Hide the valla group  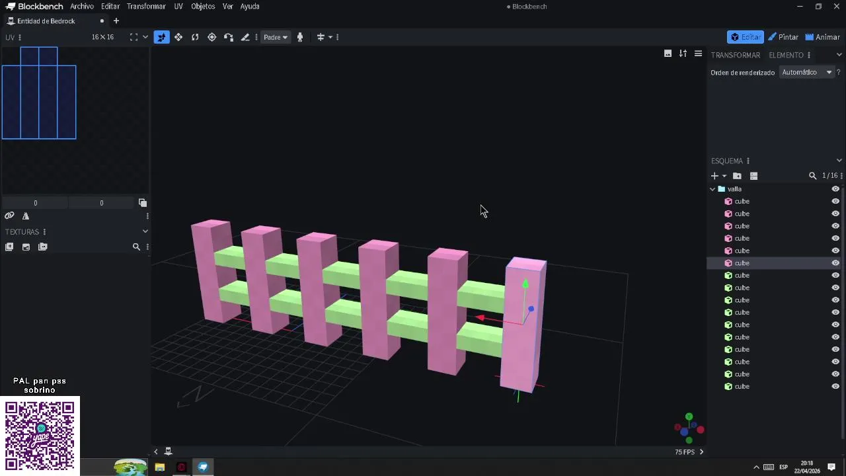coord(835,189)
